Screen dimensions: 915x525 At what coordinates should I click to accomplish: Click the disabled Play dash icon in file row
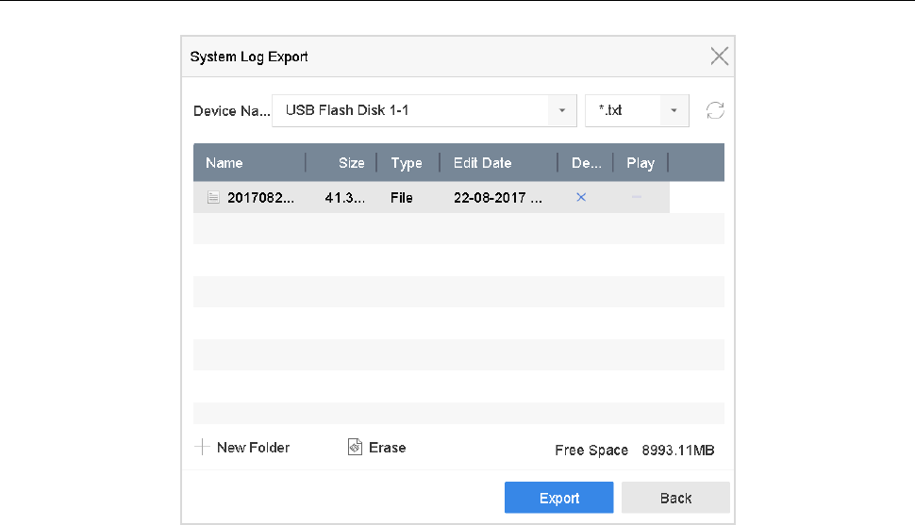tap(637, 198)
